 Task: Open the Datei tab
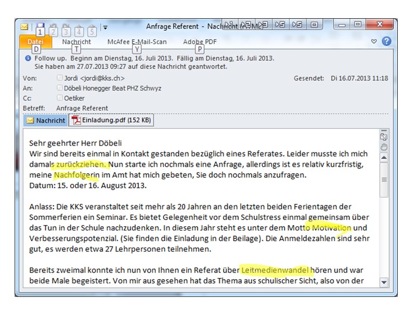click(x=35, y=42)
